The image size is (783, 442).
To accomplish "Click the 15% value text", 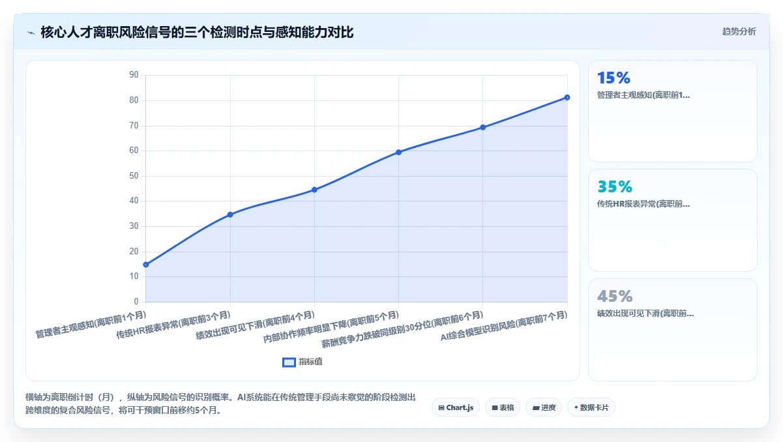I will coord(613,78).
